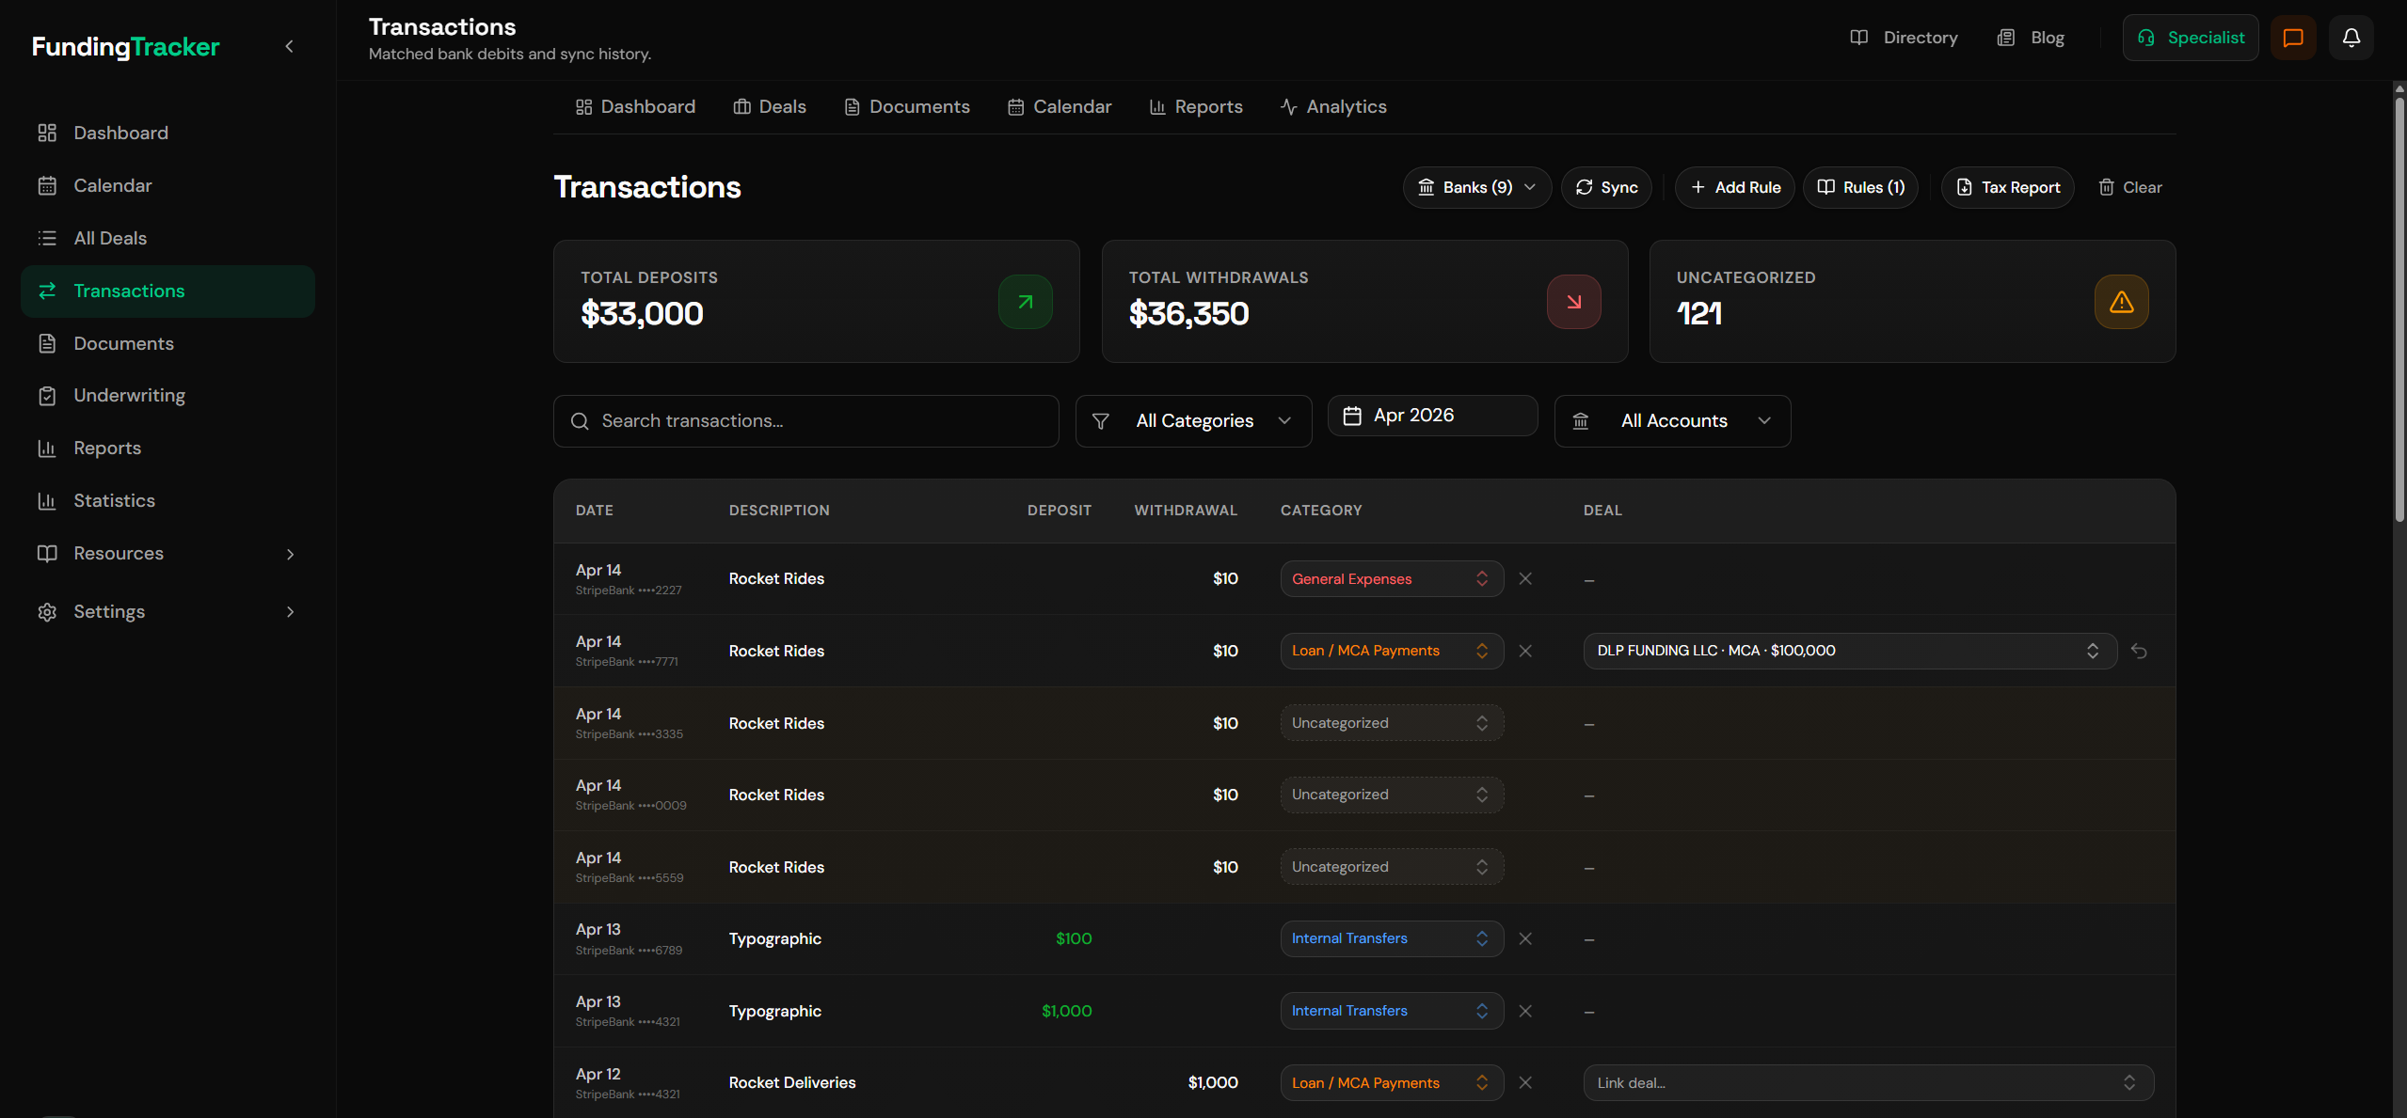The image size is (2407, 1118).
Task: Click the green total deposits arrow icon
Action: [1025, 302]
